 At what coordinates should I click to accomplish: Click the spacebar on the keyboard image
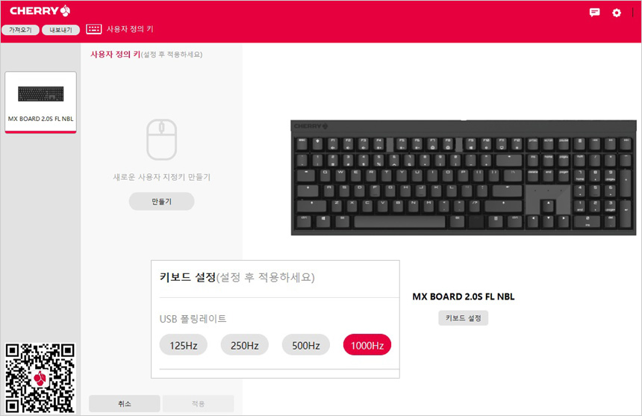[399, 222]
